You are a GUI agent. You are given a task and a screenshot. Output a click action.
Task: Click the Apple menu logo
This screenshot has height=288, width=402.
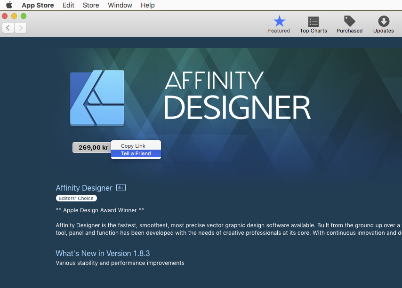[9, 5]
